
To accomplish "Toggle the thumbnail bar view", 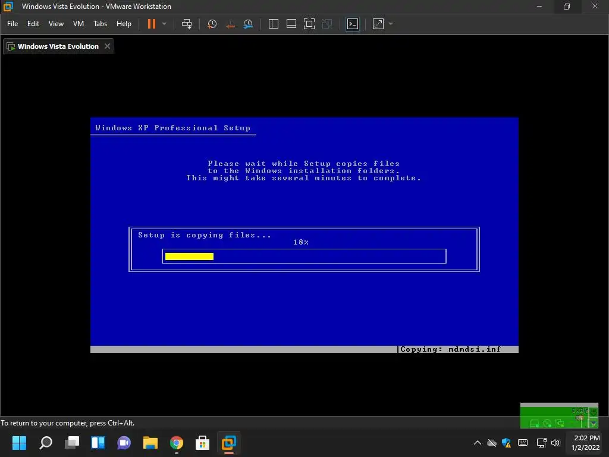I will click(x=291, y=24).
